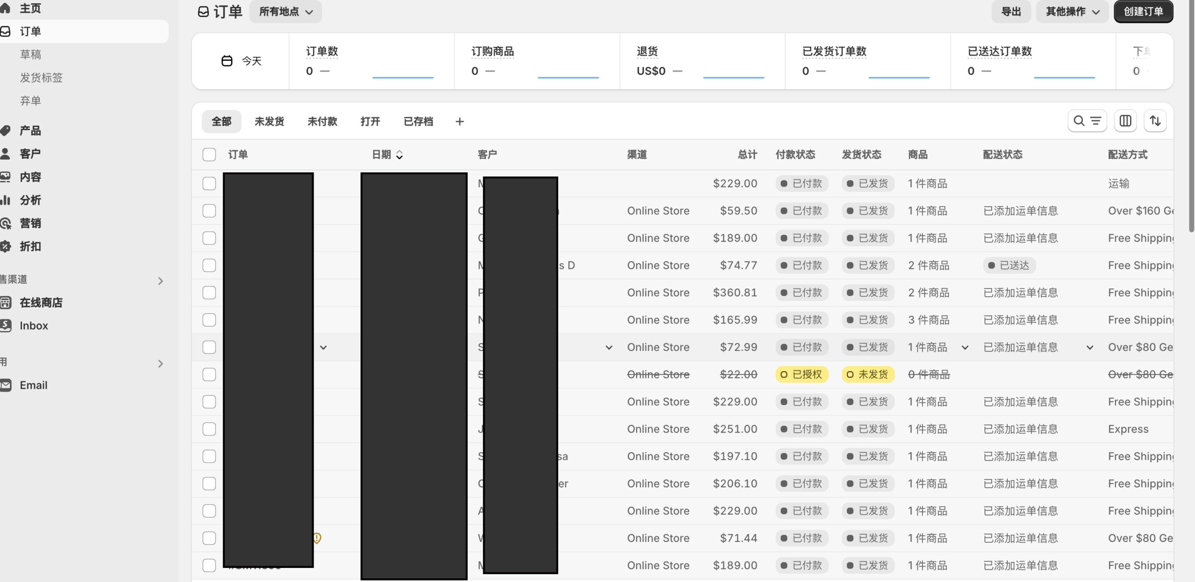Open Inbox from the sidebar
1195x582 pixels.
click(x=34, y=326)
